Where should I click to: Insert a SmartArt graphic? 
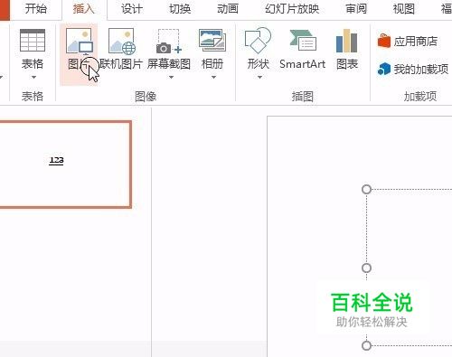click(x=303, y=50)
